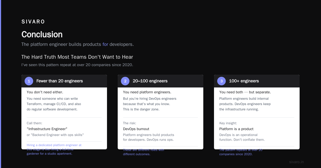
Task: Click 'I've seen this pattern repeat' sentence
Action: [x=77, y=65]
